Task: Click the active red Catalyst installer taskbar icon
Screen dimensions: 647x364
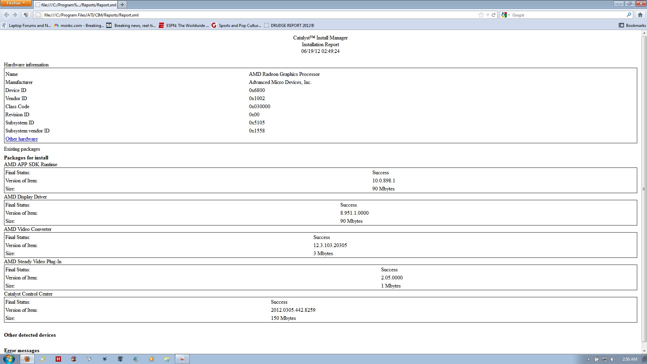Action: click(182, 359)
